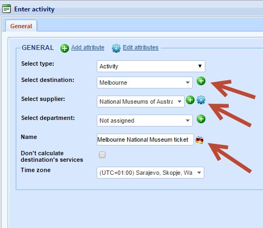Click the Add attribute link
263x228 pixels.
(87, 47)
